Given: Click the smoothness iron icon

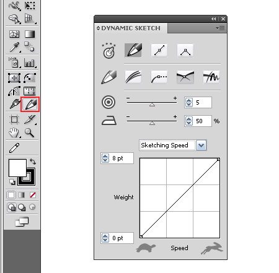Looking at the screenshot, I should [109, 120].
